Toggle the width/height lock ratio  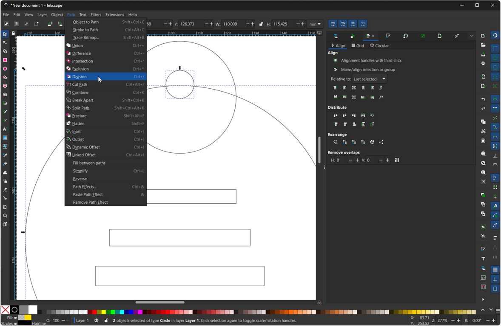(261, 24)
